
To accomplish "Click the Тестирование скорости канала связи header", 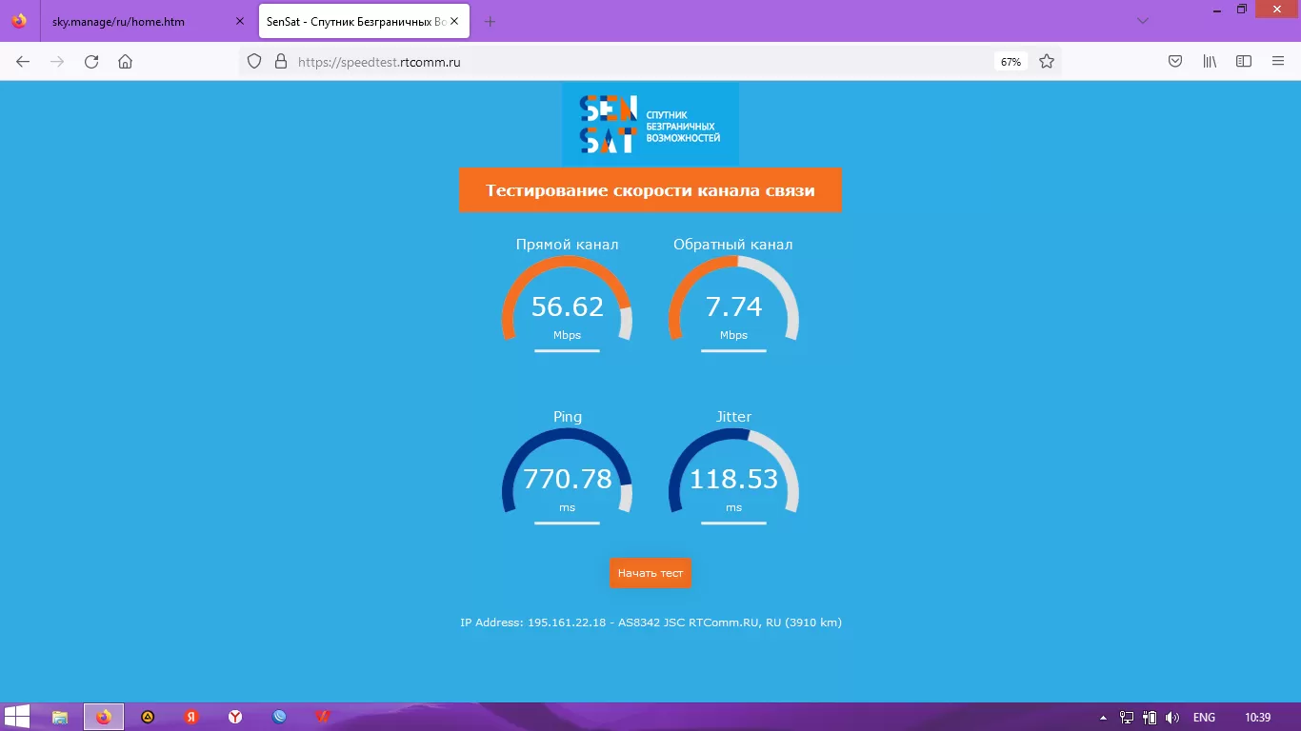I will [650, 190].
